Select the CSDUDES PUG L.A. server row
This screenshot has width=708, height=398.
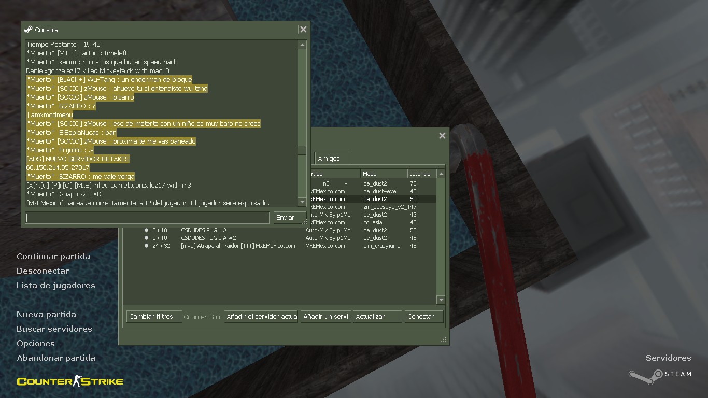pyautogui.click(x=280, y=230)
